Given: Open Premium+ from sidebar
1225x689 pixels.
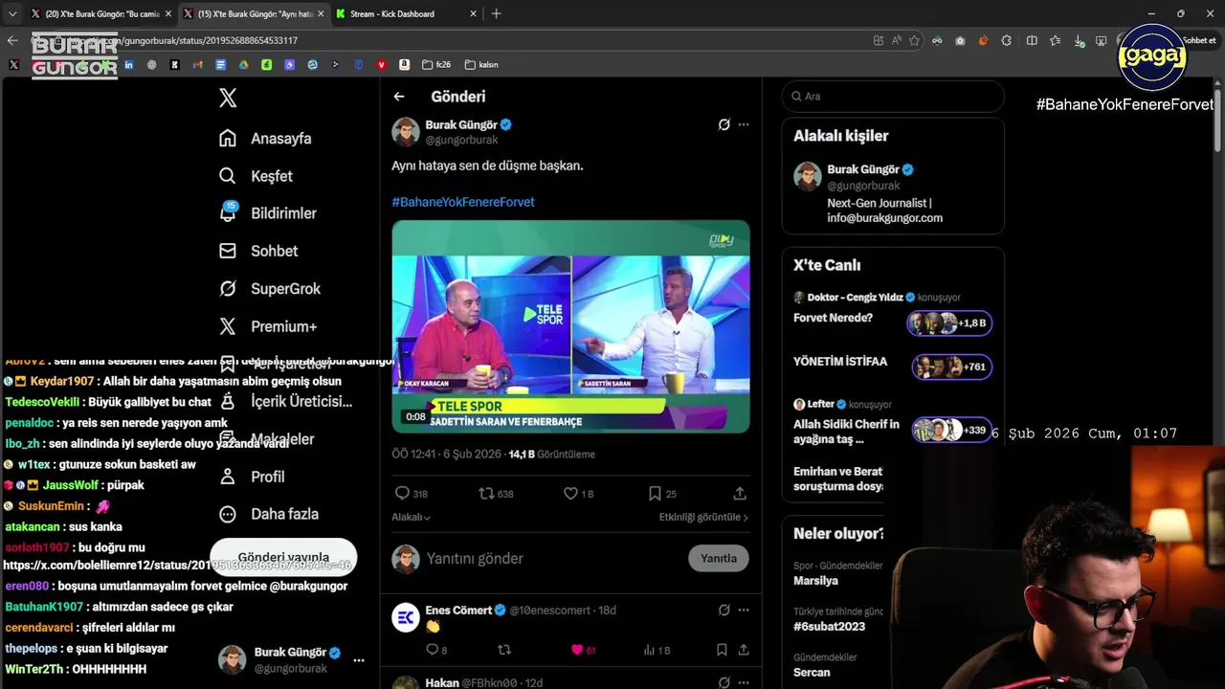Looking at the screenshot, I should pos(268,326).
